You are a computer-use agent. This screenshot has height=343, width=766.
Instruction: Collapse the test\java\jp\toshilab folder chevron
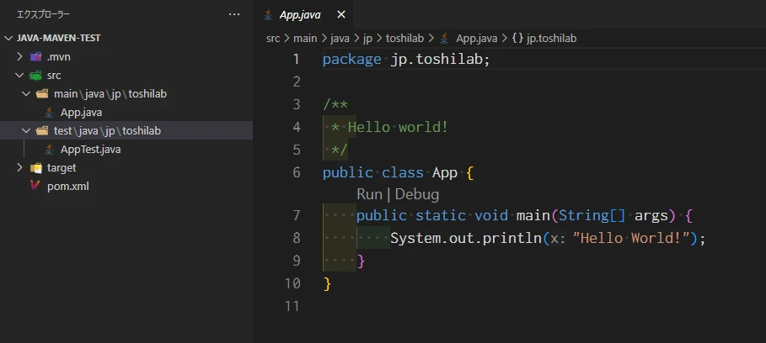(26, 130)
